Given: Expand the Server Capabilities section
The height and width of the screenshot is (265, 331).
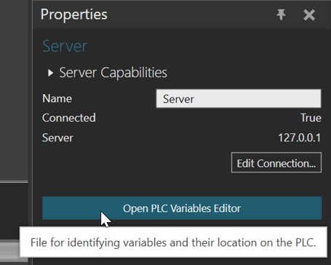Looking at the screenshot, I should [x=50, y=73].
